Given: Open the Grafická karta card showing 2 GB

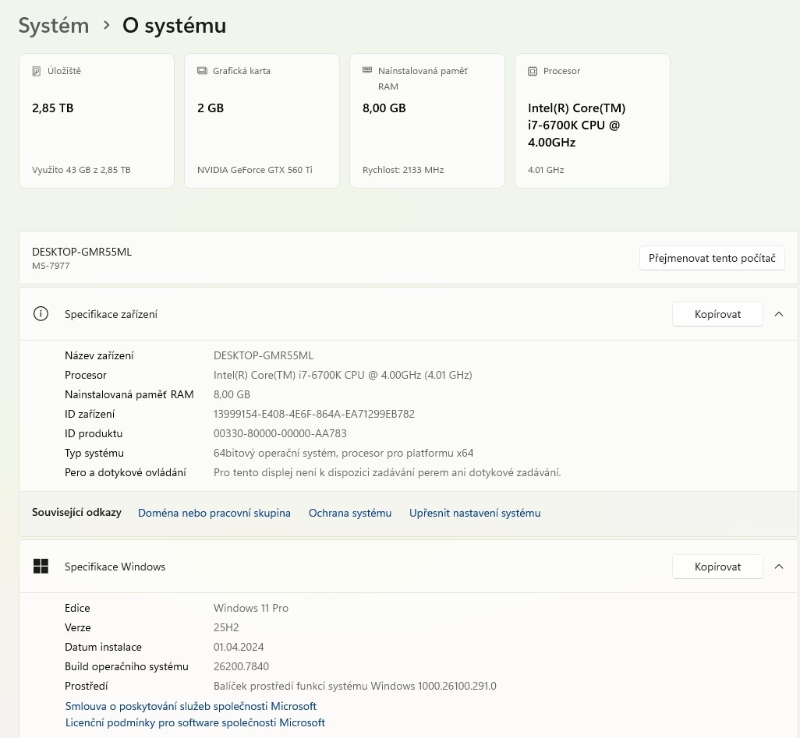Looking at the screenshot, I should tap(262, 121).
